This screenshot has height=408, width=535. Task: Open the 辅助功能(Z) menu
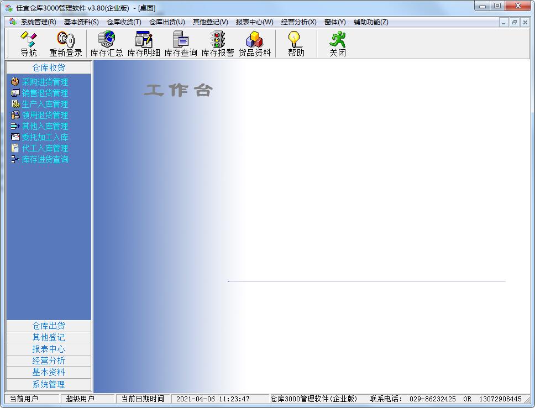[370, 22]
